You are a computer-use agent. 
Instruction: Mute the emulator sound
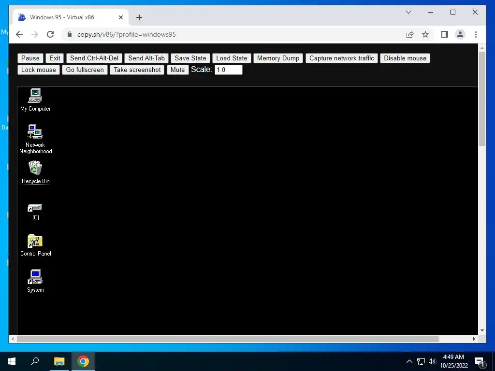(x=178, y=70)
